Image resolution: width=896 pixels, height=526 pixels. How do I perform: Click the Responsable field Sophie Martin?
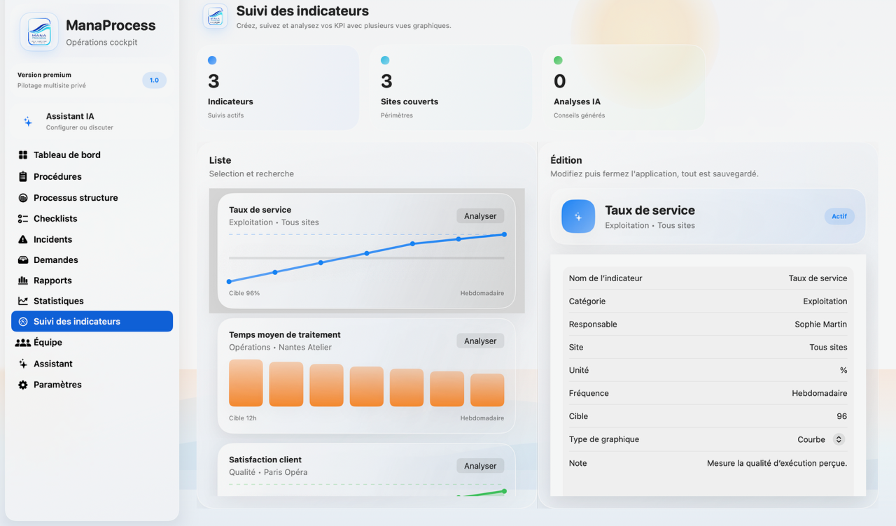coord(820,325)
